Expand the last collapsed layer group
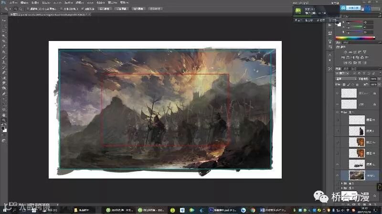The image size is (382, 214). (x=342, y=188)
